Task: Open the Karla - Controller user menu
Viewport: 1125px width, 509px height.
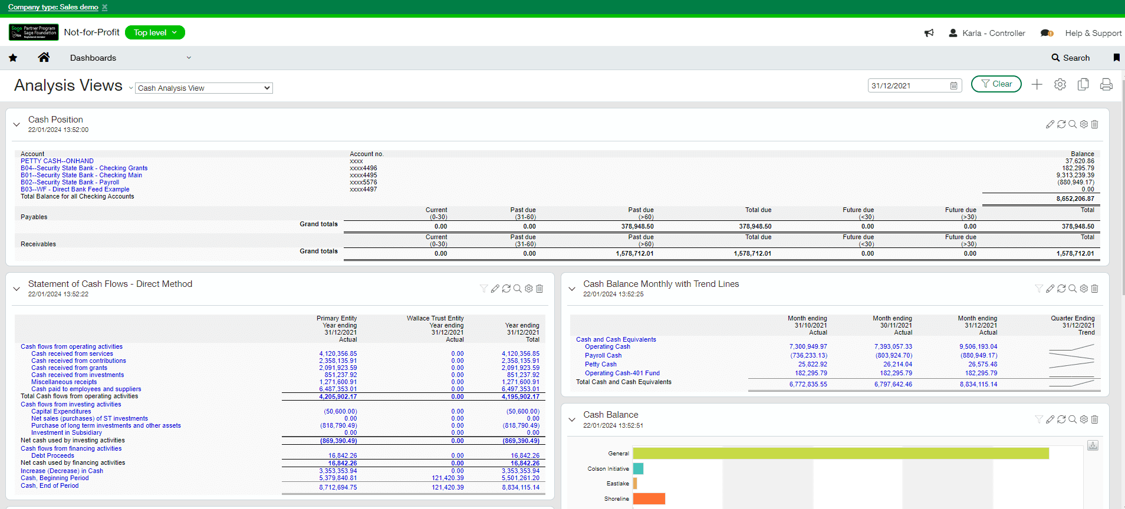Action: tap(987, 33)
